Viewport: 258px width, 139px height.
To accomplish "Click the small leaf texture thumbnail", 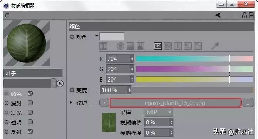I will pos(109,122).
